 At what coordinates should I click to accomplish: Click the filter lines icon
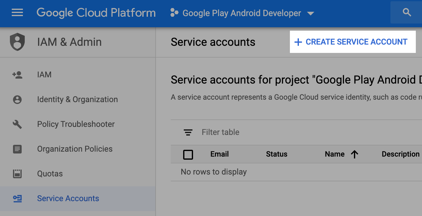click(188, 132)
